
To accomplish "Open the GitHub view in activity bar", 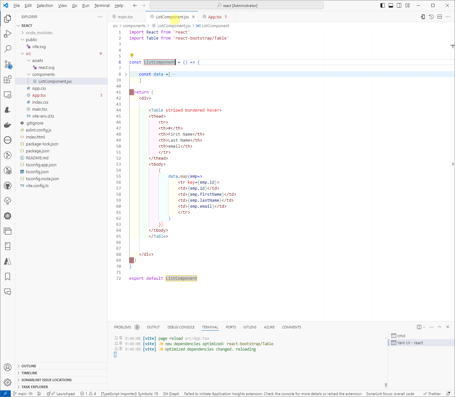I will coord(8,186).
